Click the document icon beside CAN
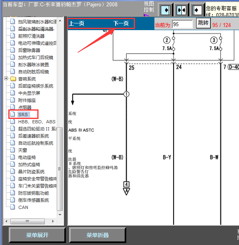Viewport: 239px width, 245px height. pyautogui.click(x=13, y=207)
